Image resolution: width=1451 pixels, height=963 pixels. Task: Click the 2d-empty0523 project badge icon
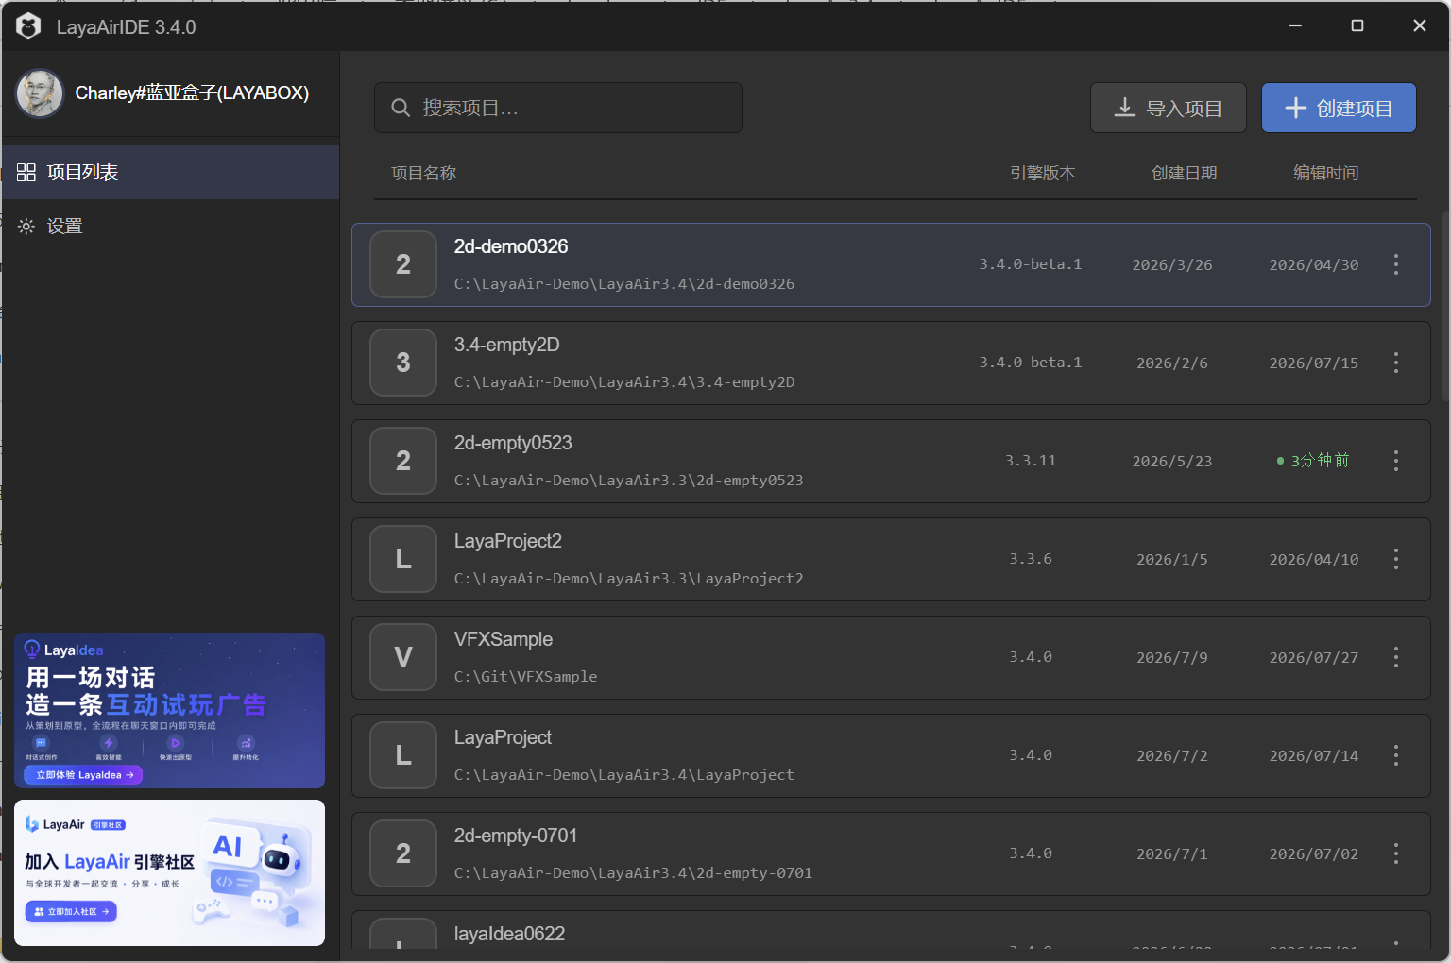coord(403,461)
